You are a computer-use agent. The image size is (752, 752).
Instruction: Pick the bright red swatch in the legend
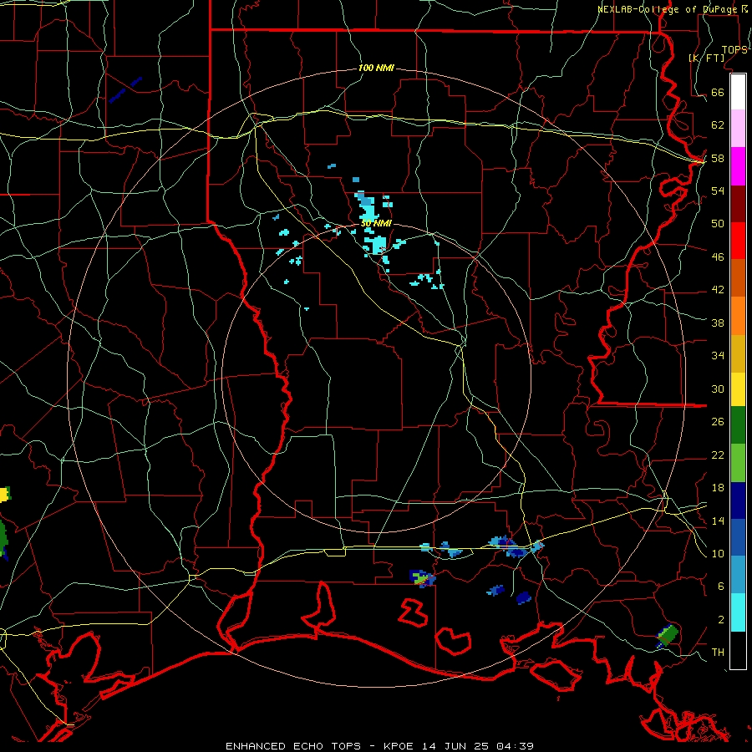(x=738, y=241)
